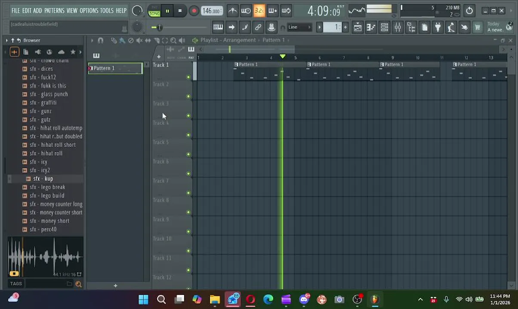518x309 pixels.
Task: Select the Playback scrub tool in Playlist
Action: coord(182,40)
